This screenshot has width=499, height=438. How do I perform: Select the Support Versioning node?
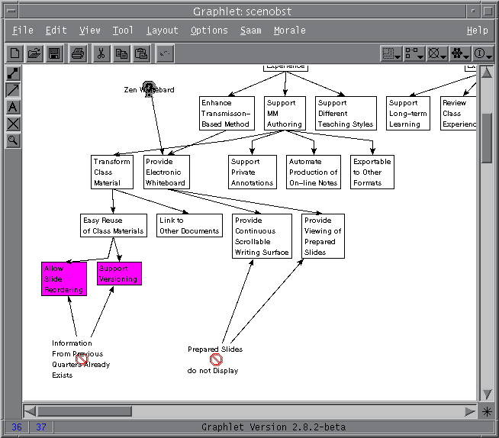(x=119, y=274)
